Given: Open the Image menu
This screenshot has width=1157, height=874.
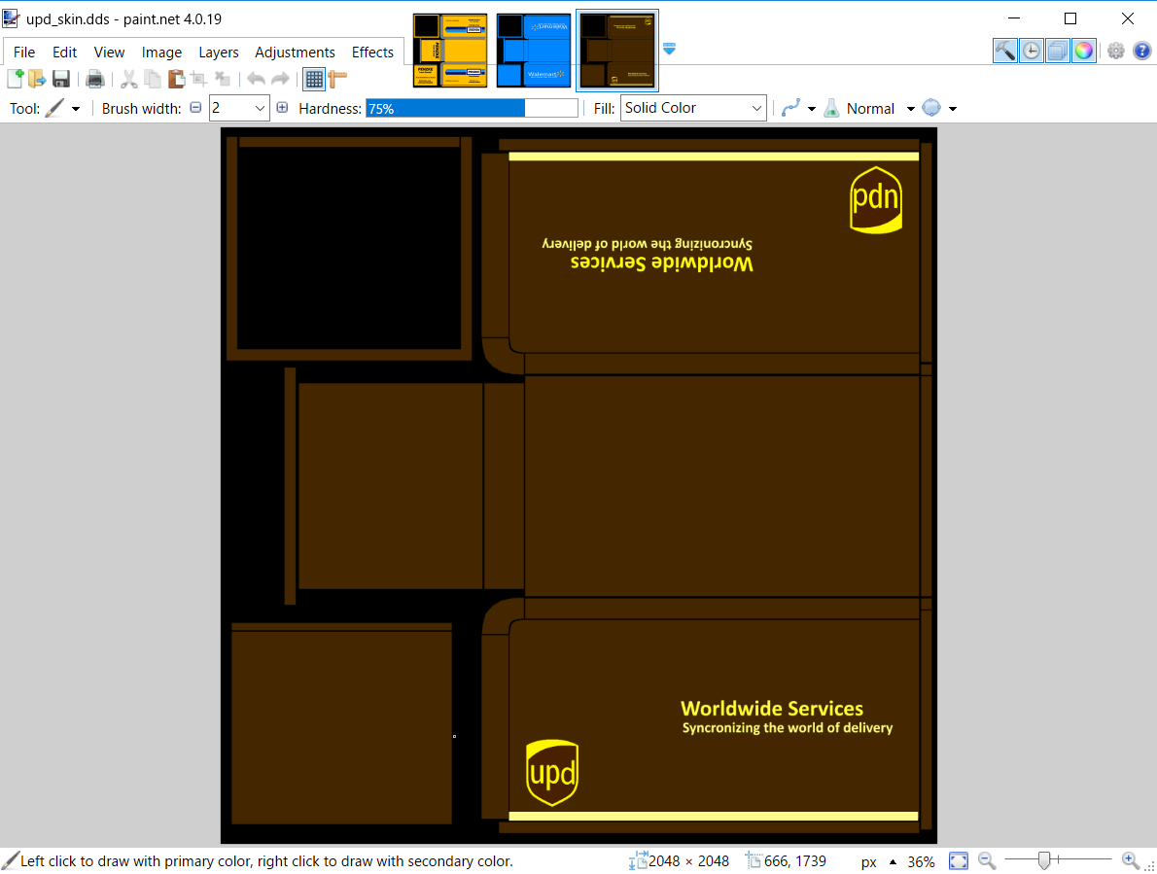Looking at the screenshot, I should click(x=161, y=52).
